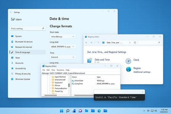171x114 pixels.
Task: Open Bluetooth & devices in Settings sidebar
Action: click(x=24, y=42)
